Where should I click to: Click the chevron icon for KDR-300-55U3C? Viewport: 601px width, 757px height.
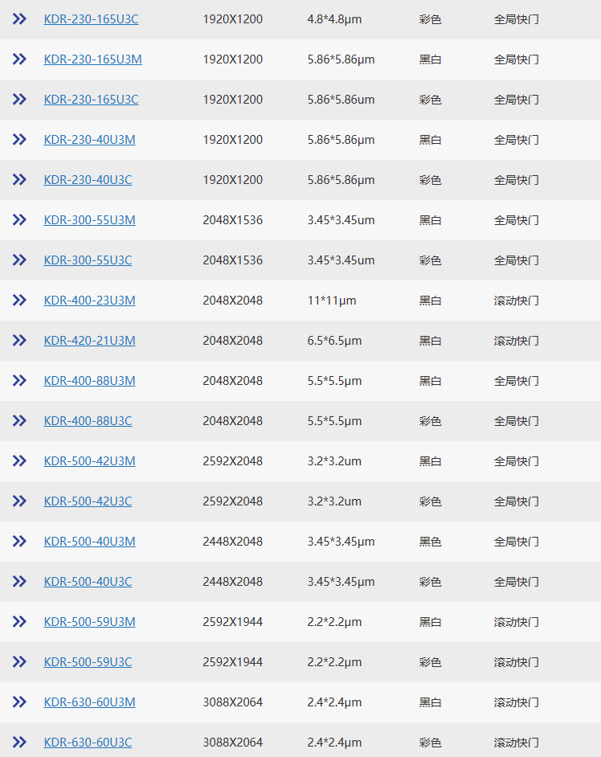19,260
